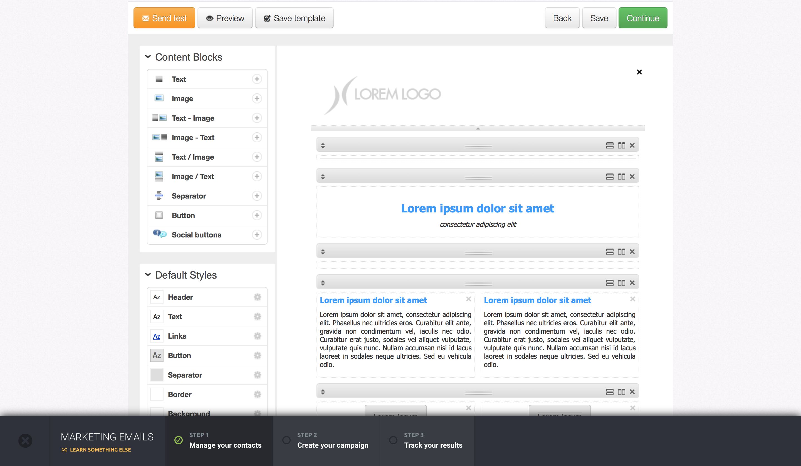Click the Send test button
The image size is (801, 466).
tap(164, 18)
